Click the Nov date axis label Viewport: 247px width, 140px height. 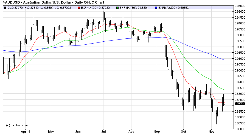pyautogui.click(x=211, y=132)
